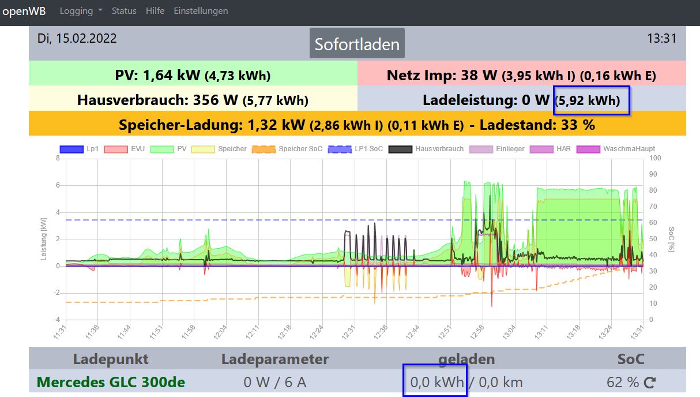
Task: Open the Hilfe menu item
Action: (155, 11)
